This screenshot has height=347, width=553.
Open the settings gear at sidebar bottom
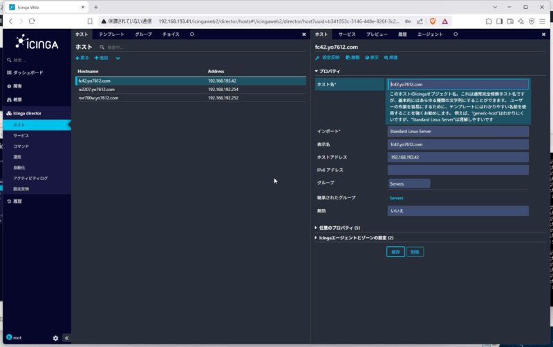tap(56, 338)
